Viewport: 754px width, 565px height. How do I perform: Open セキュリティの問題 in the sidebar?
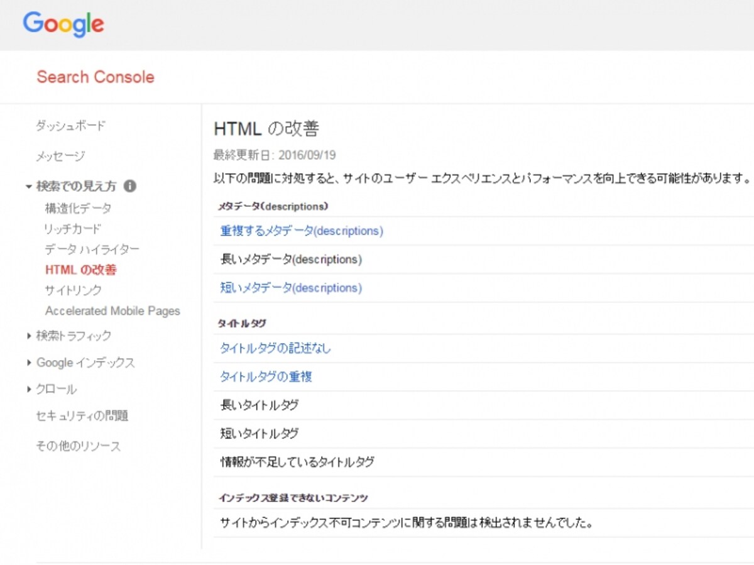coord(82,416)
